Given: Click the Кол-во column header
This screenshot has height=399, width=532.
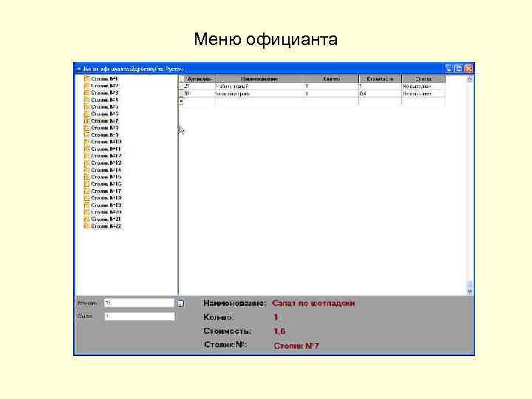Looking at the screenshot, I should pyautogui.click(x=331, y=79).
